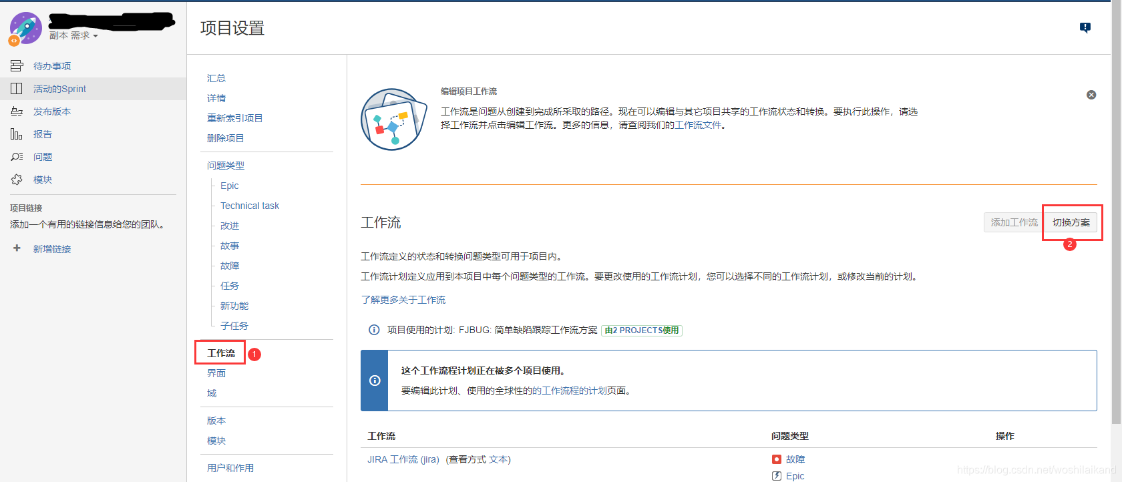Open 模块 in the sidebar

[x=43, y=180]
